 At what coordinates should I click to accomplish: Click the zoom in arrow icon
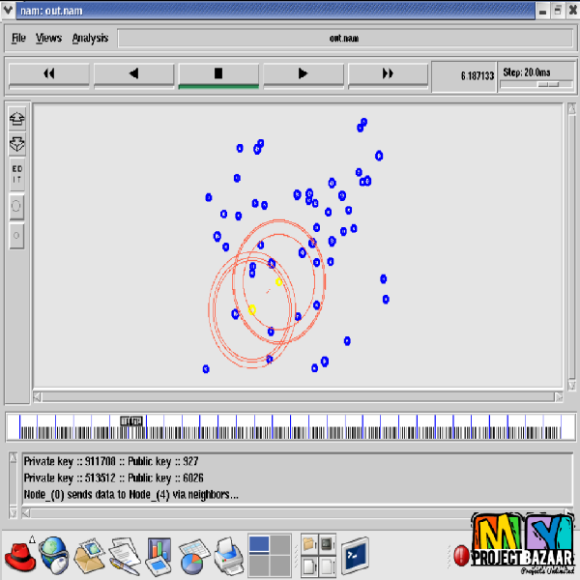coord(17,119)
